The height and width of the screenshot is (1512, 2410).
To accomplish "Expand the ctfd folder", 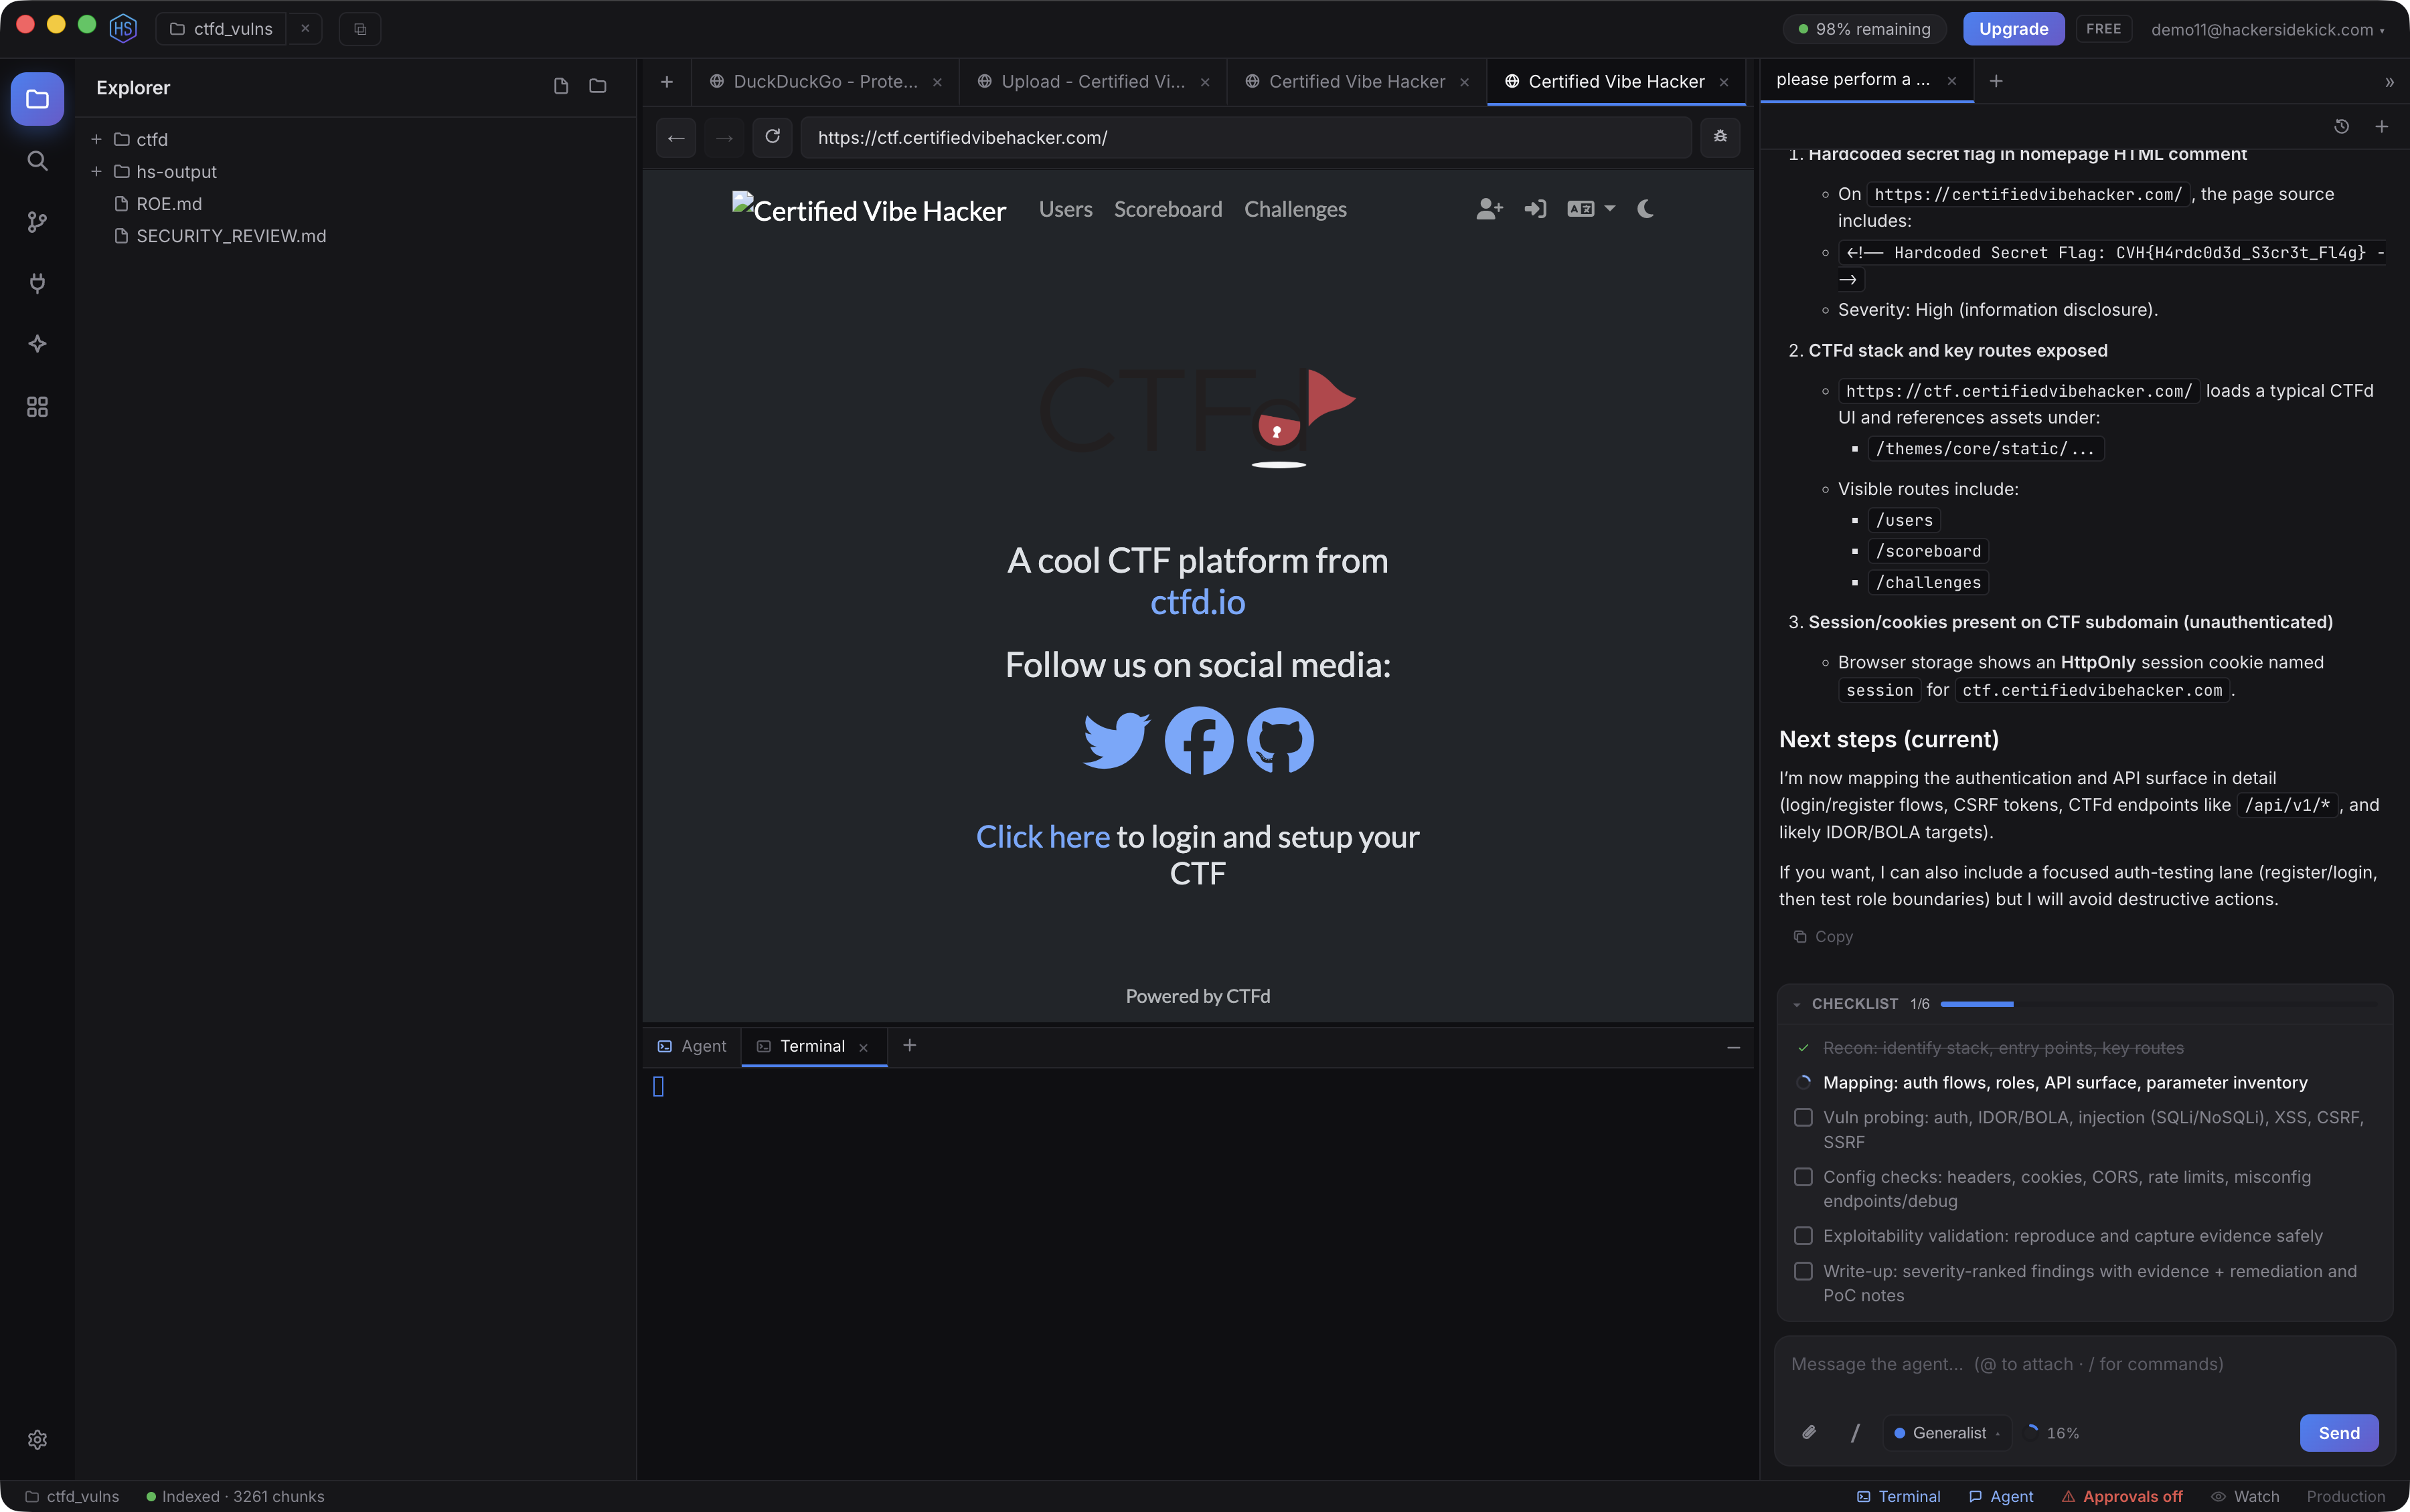I will (97, 139).
